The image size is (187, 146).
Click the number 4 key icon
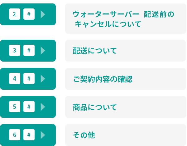point(15,78)
